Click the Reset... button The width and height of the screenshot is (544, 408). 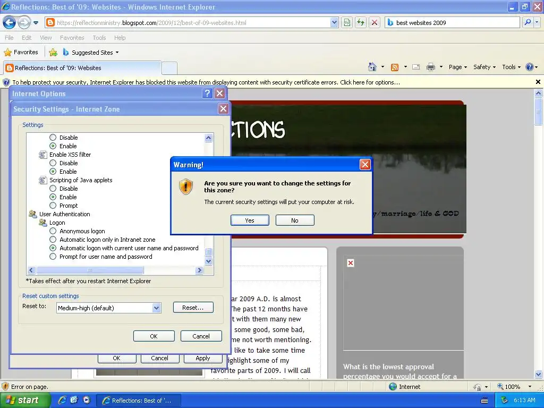pyautogui.click(x=193, y=308)
